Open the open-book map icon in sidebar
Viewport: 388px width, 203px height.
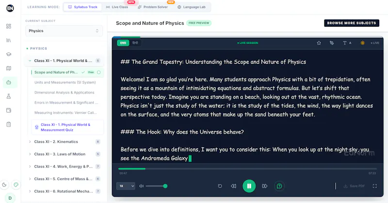pos(9,68)
